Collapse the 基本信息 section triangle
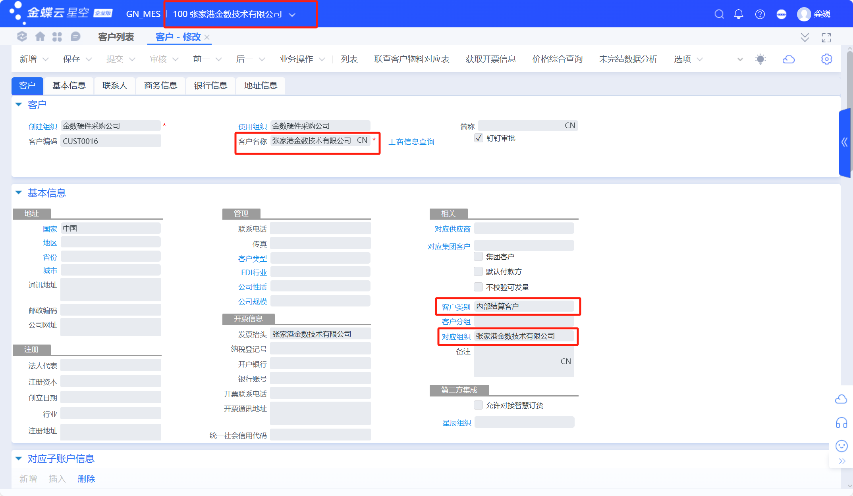Viewport: 853px width, 496px height. click(x=19, y=193)
